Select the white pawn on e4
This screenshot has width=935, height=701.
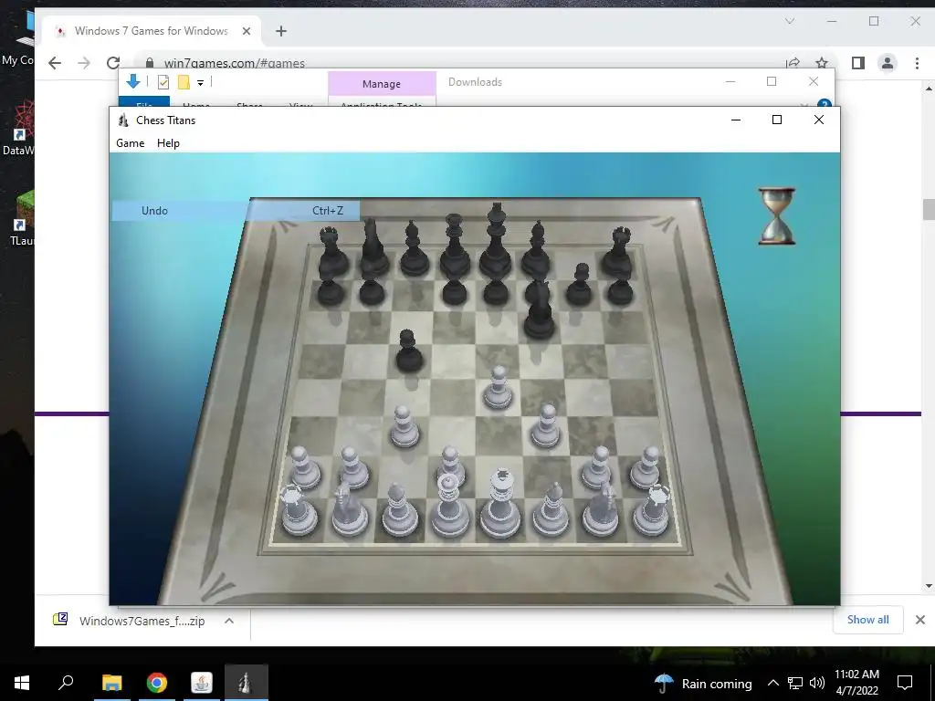(498, 387)
